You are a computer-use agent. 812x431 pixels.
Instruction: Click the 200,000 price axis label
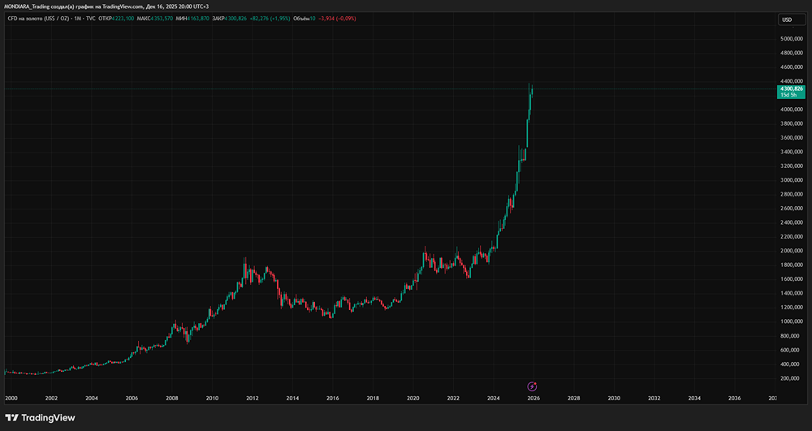792,378
